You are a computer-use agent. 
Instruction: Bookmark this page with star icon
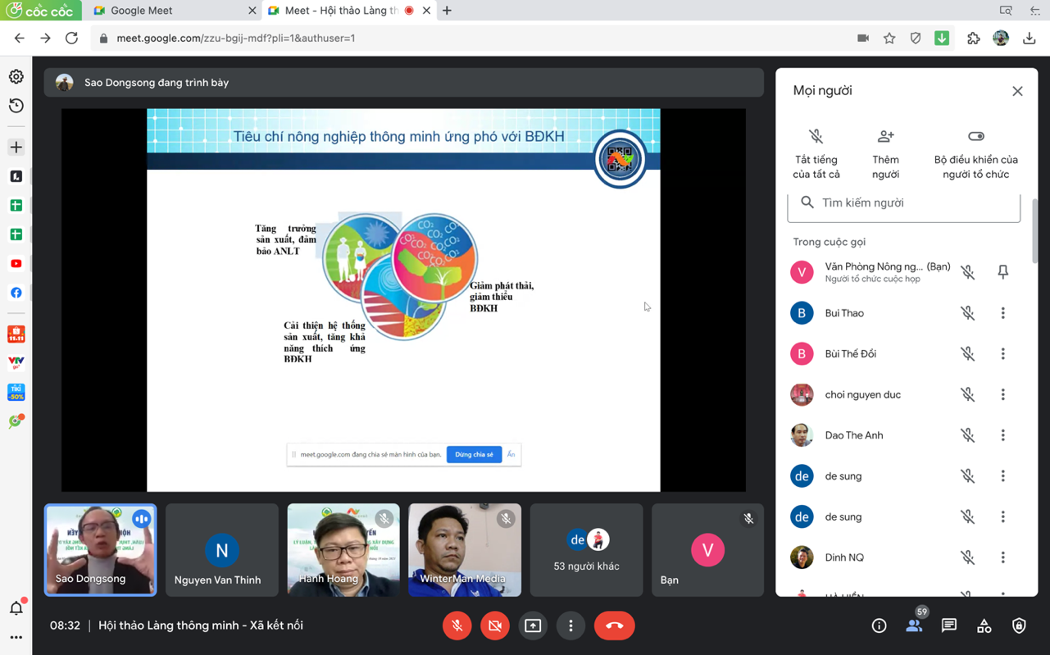click(889, 39)
